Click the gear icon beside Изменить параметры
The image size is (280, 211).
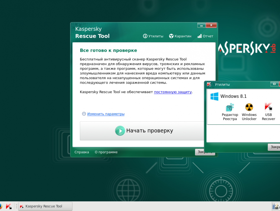[x=84, y=114]
